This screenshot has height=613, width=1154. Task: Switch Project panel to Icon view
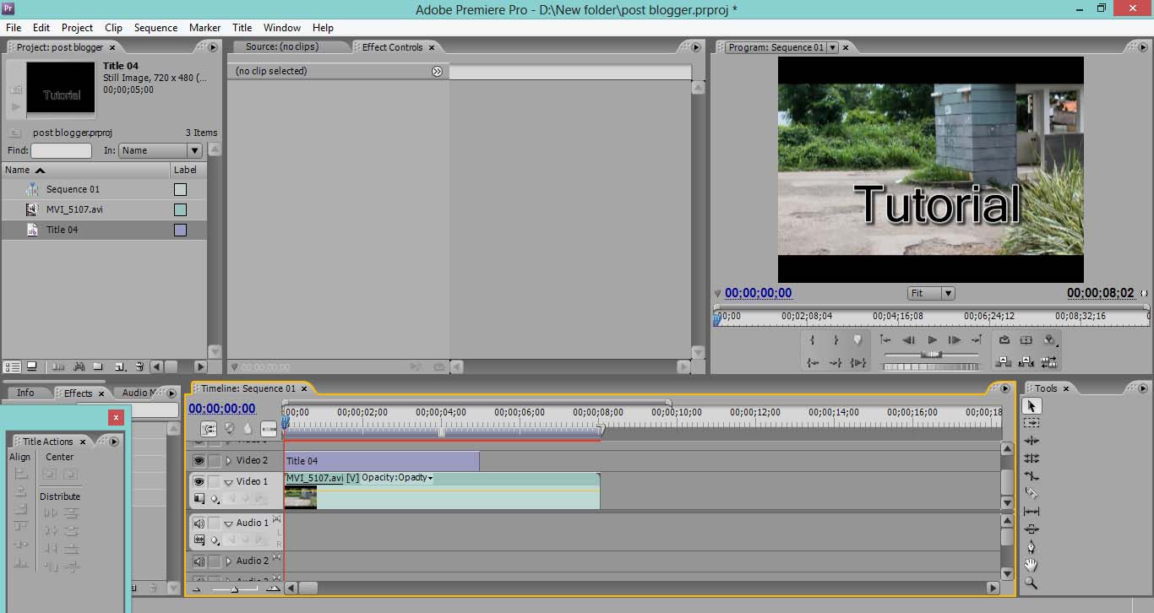click(32, 366)
